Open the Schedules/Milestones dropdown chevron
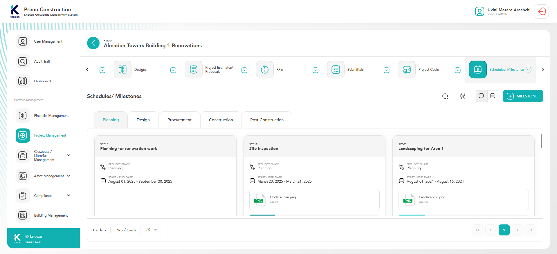The height and width of the screenshot is (254, 557). 529,70
